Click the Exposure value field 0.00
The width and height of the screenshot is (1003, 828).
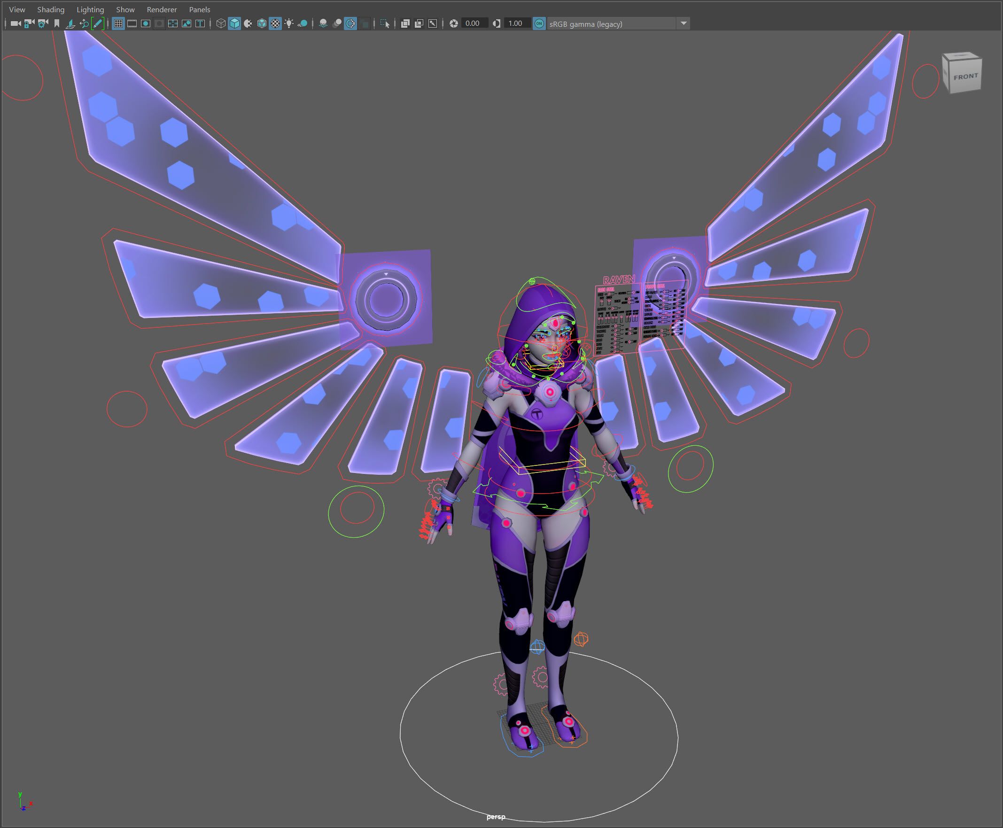(474, 23)
